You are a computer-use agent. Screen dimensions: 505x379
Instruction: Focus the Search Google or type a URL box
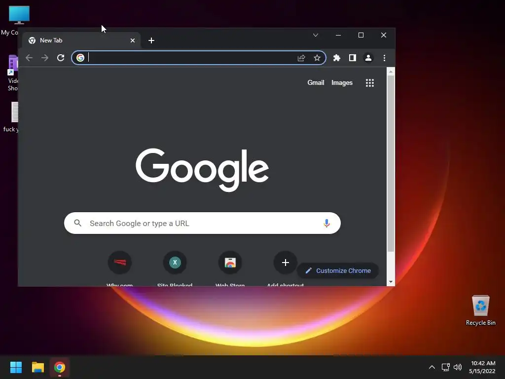coord(202,223)
